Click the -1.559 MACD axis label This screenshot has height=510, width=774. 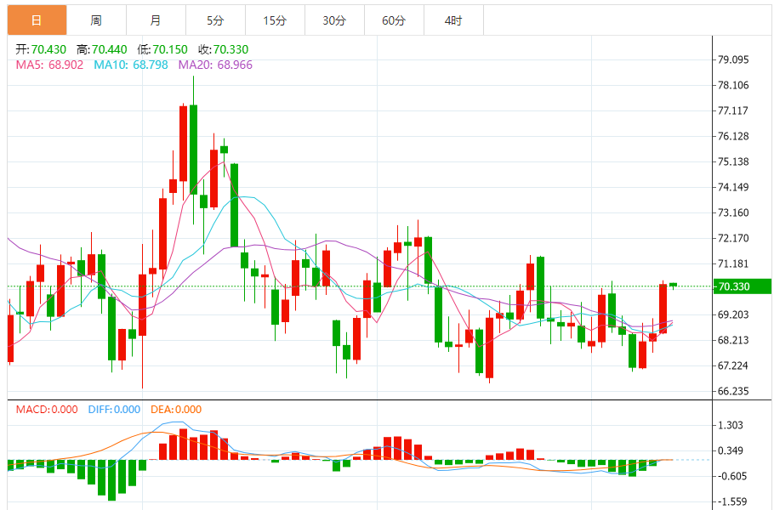[x=731, y=501]
